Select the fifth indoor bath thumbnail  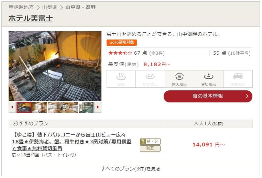point(86,107)
